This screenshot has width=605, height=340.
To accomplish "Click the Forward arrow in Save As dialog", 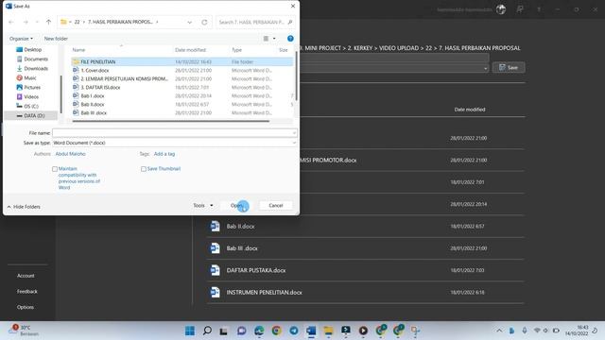I will tap(26, 22).
